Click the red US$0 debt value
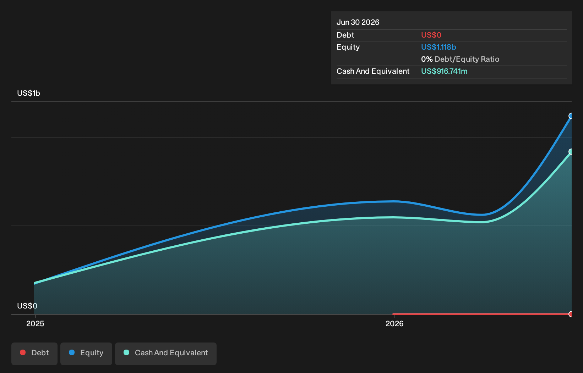Viewport: 583px width, 373px height. point(431,35)
